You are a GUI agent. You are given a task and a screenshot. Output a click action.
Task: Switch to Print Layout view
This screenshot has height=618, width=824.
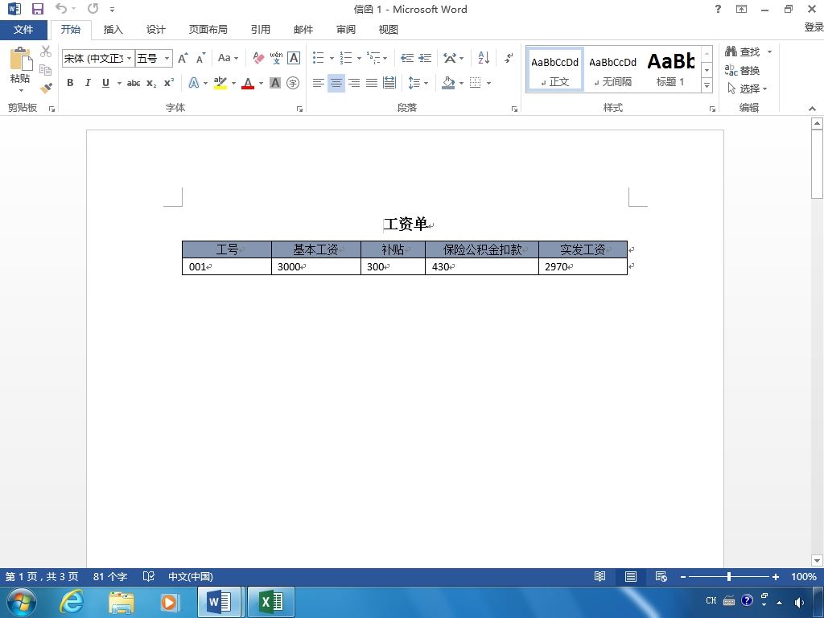[x=631, y=576]
